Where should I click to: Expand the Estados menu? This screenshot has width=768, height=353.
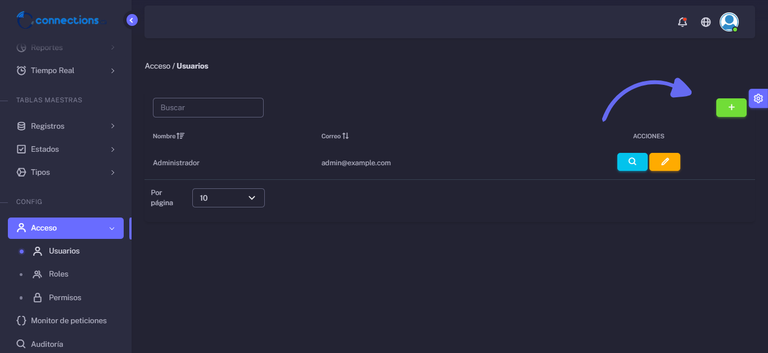[66, 149]
